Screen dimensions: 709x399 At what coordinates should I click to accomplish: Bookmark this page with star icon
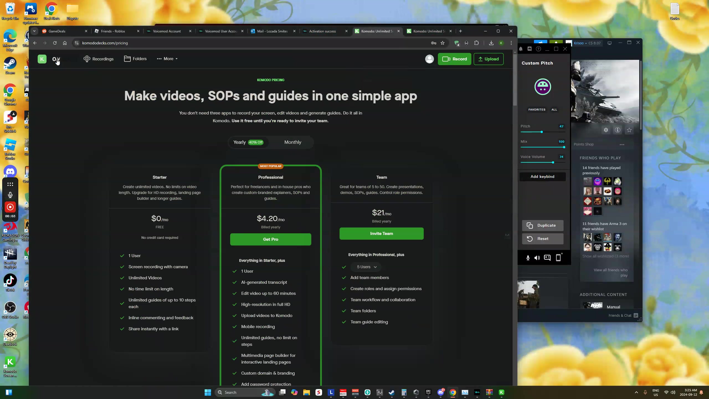[x=443, y=43]
